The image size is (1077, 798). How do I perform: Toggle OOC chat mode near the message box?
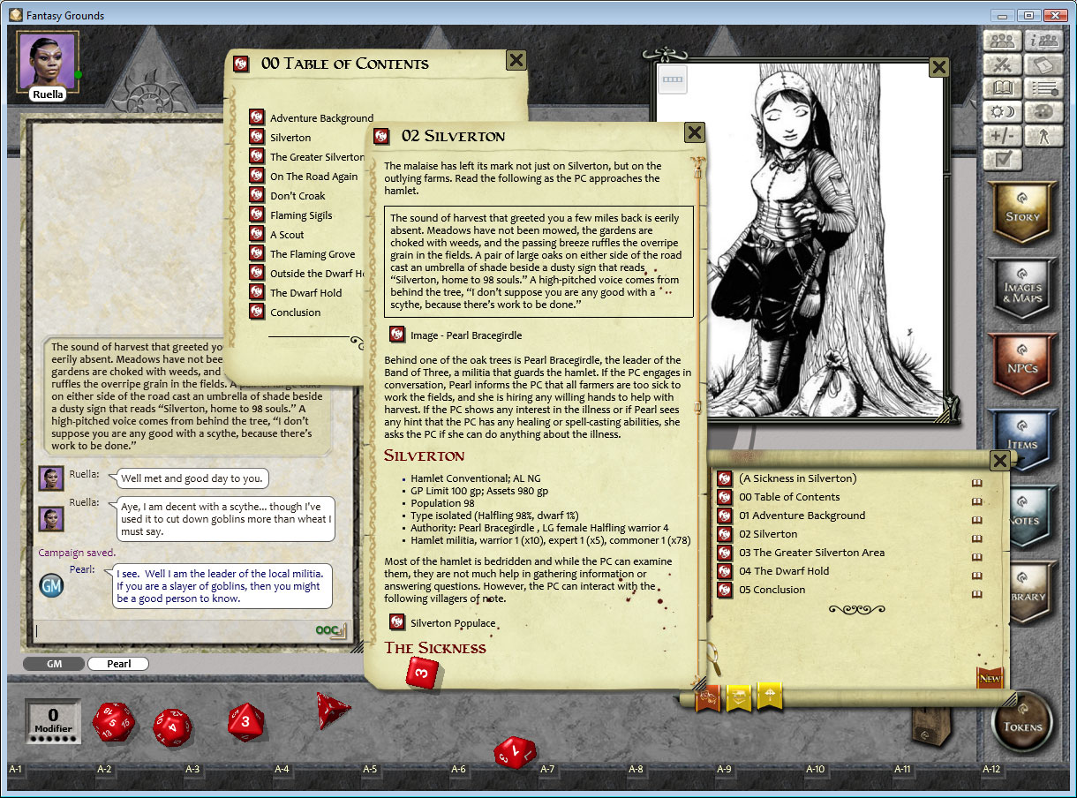click(x=327, y=631)
